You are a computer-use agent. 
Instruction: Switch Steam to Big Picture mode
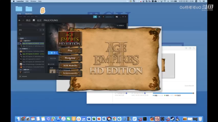[117, 17]
